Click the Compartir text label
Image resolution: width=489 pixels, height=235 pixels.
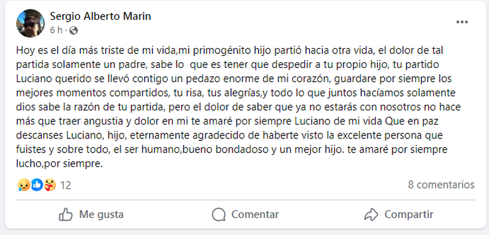point(409,215)
